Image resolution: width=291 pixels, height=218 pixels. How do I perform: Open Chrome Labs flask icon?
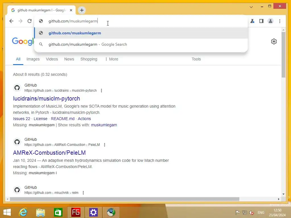pos(252,21)
